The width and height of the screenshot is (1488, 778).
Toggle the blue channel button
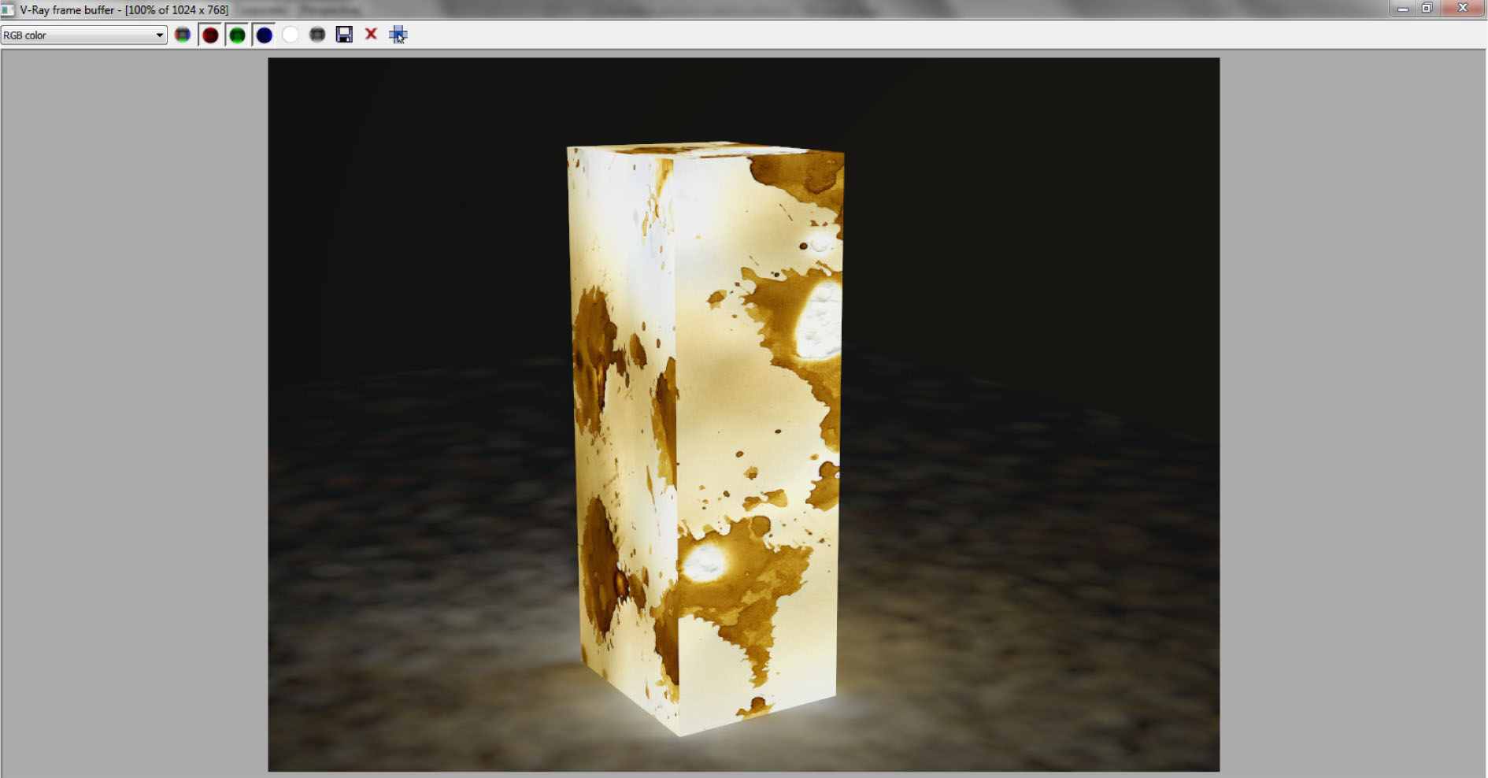[264, 35]
